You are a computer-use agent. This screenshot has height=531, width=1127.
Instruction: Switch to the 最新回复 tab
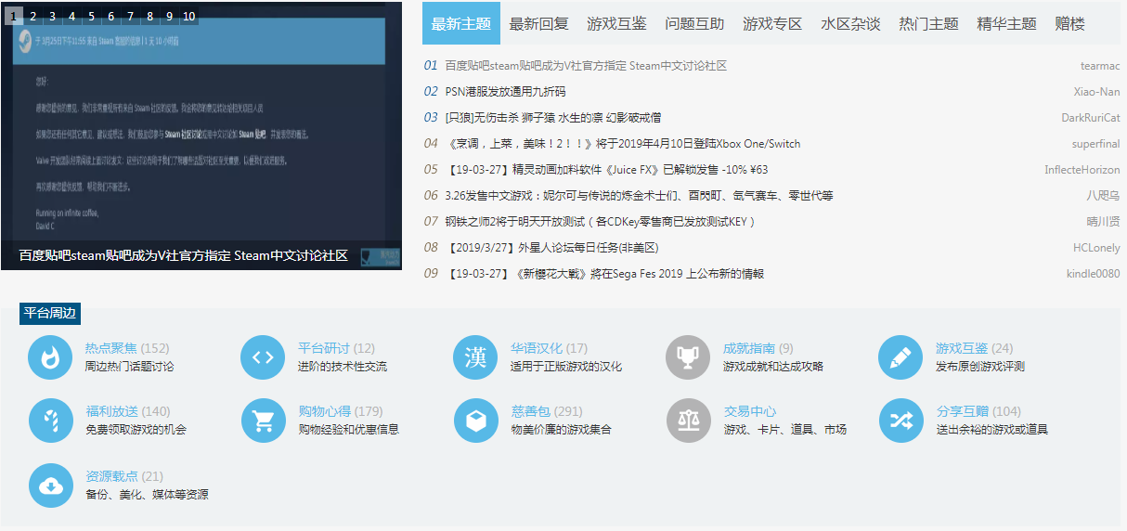(x=539, y=23)
